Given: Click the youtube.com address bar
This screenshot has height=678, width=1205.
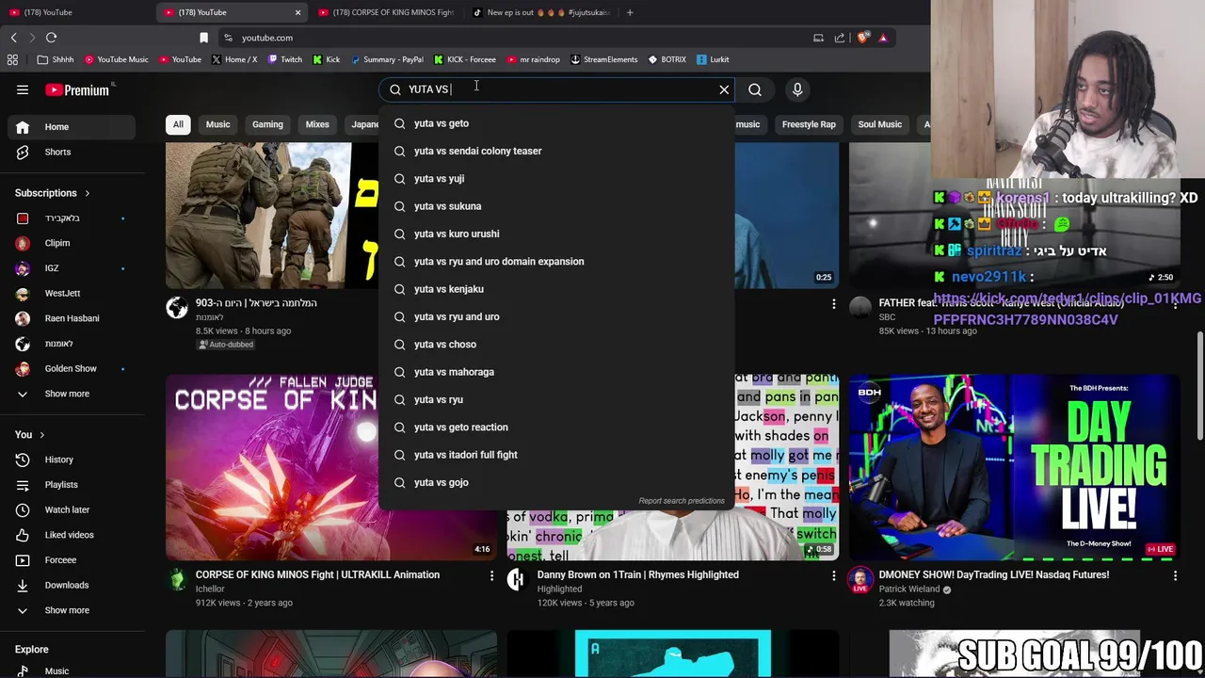Looking at the screenshot, I should coord(518,38).
